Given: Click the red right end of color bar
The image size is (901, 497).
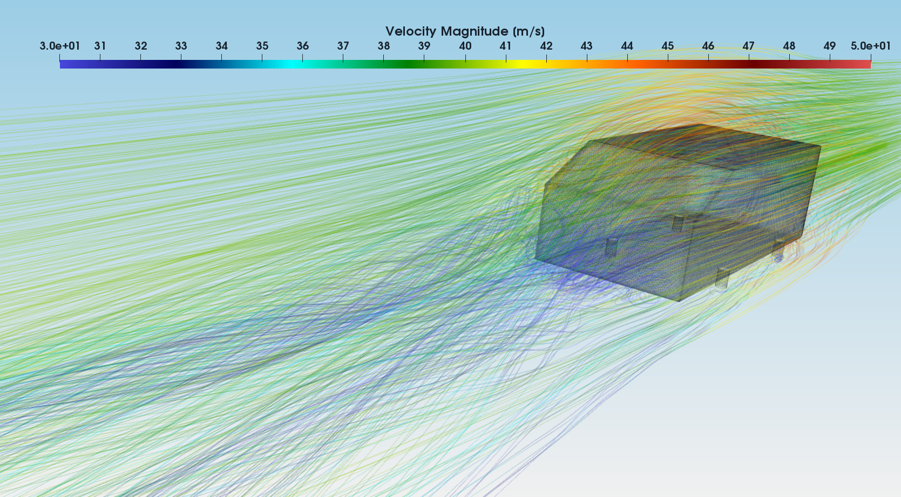Looking at the screenshot, I should click(865, 64).
